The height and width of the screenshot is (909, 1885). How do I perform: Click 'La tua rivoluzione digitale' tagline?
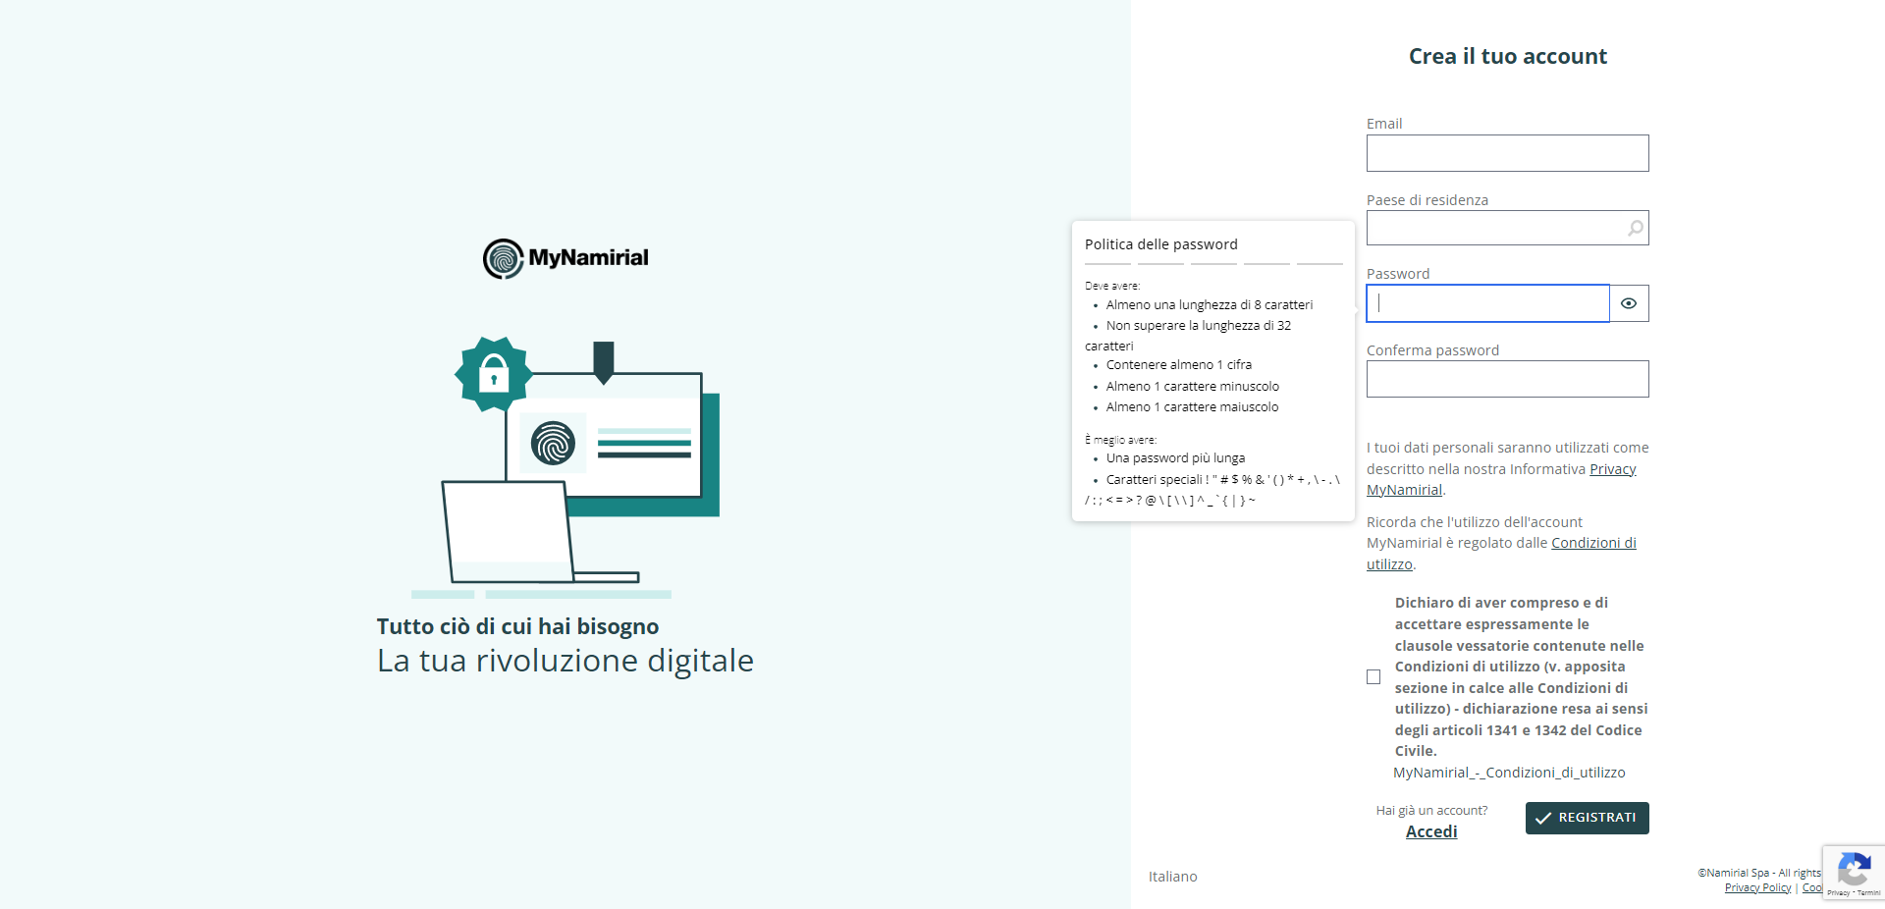pyautogui.click(x=565, y=661)
